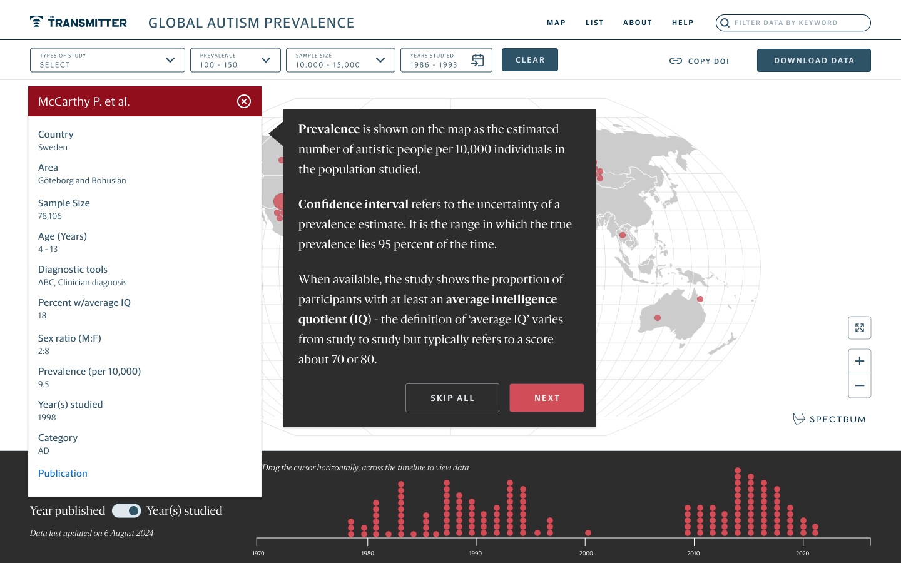Skip all tutorial steps
Viewport: 901px width, 563px height.
pos(452,398)
